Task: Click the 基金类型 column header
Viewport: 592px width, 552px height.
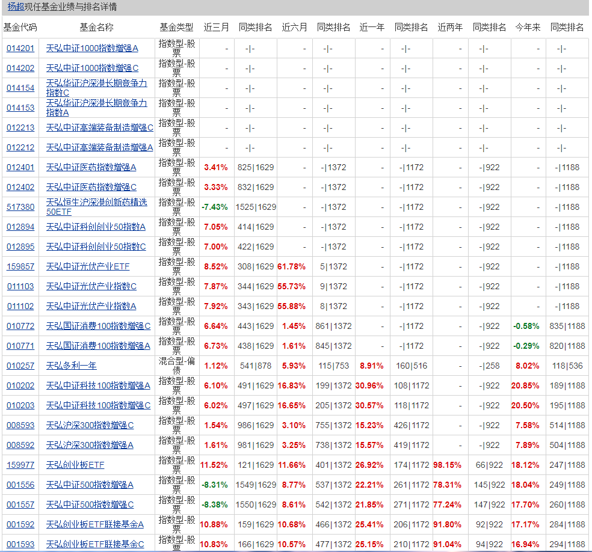Action: (176, 27)
